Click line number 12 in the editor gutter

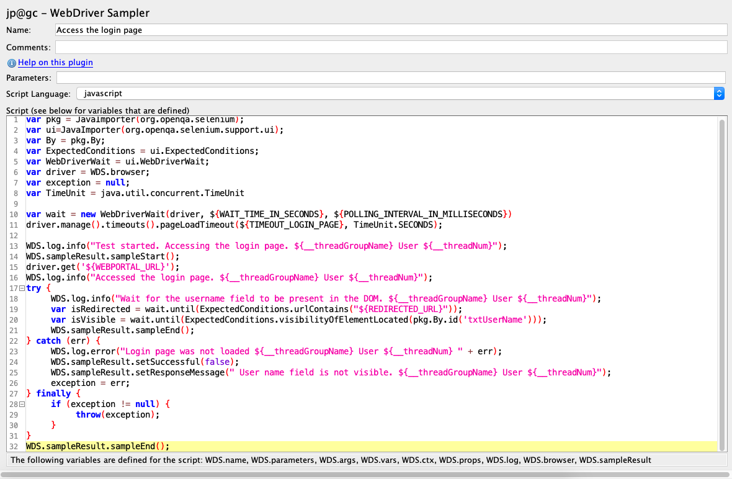14,236
